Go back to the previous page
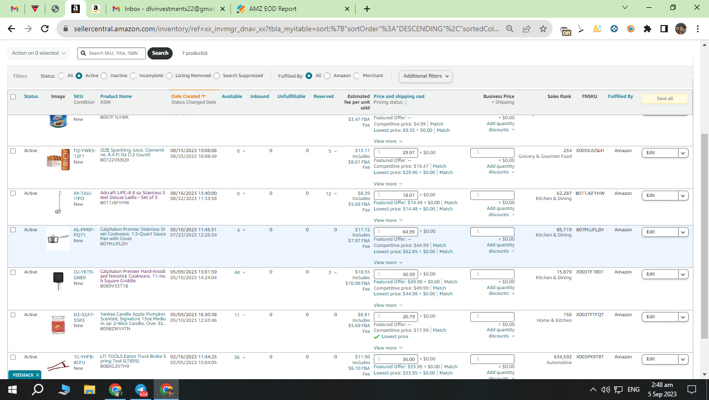 coord(12,29)
